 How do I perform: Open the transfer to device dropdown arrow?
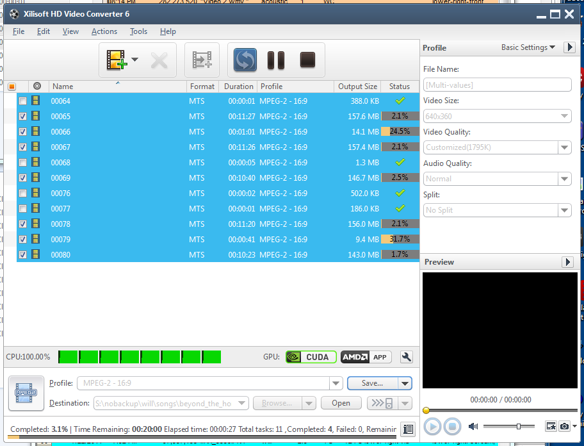point(405,403)
